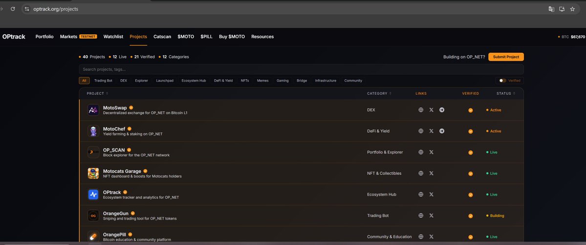586x245 pixels.
Task: Open OP_SCAN X (Twitter) icon
Action: (431, 152)
